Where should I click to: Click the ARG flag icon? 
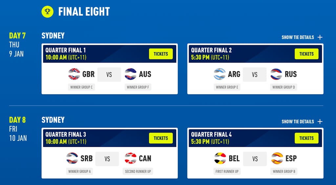click(x=220, y=74)
